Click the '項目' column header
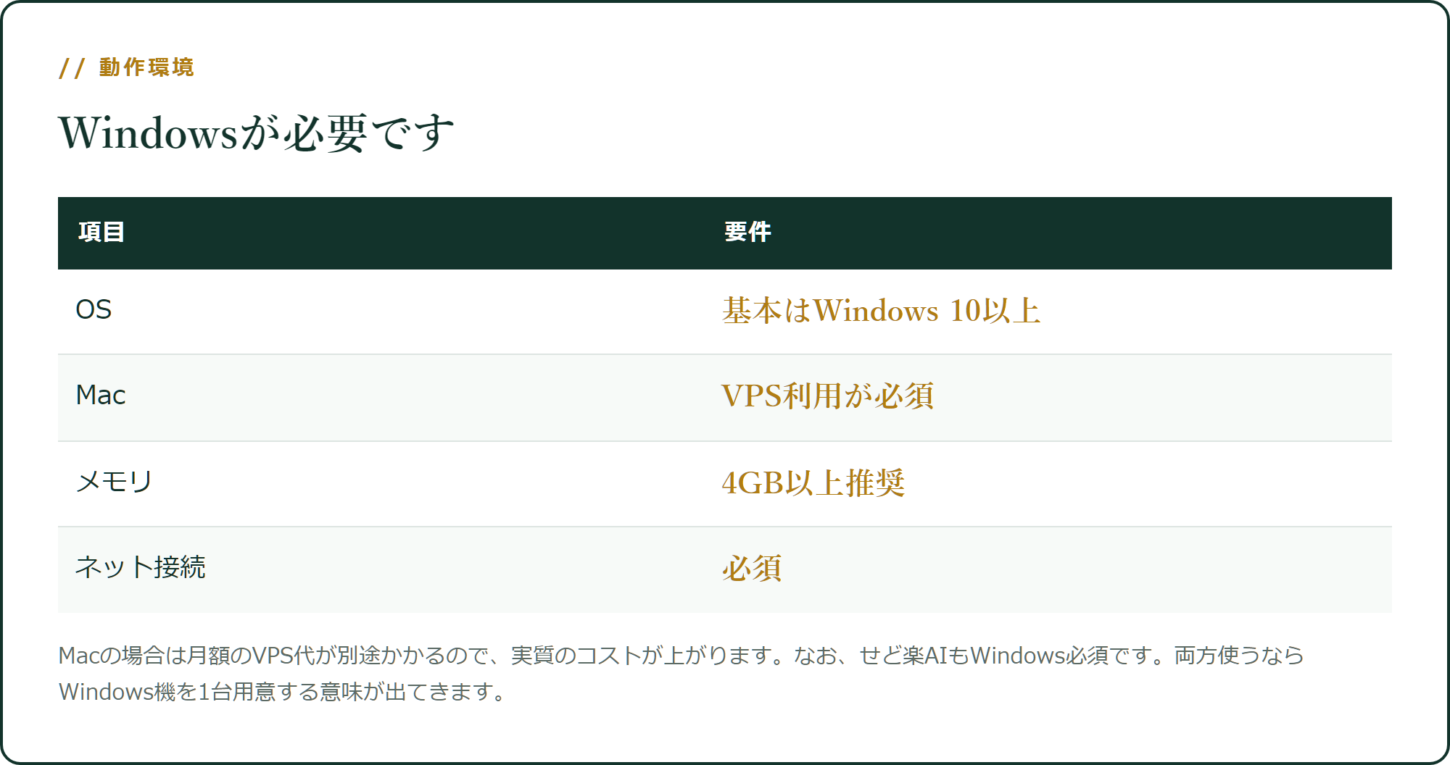Screen dimensions: 1450x765 tap(101, 232)
